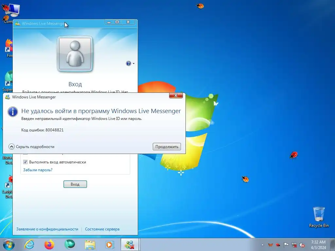
Task: Click the muted volume tray icon
Action: tap(302, 245)
